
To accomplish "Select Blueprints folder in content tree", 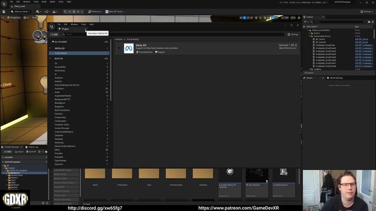I will 15,173.
